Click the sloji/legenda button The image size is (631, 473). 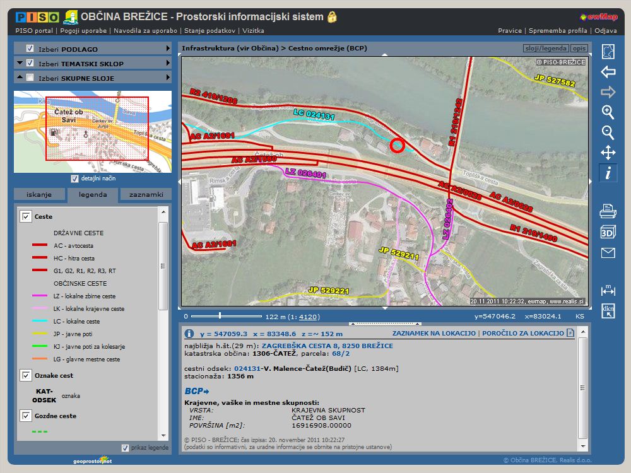pyautogui.click(x=545, y=49)
